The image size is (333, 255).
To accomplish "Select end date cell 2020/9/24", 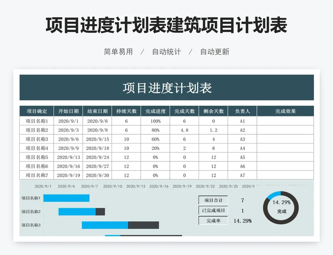I will point(97,157).
